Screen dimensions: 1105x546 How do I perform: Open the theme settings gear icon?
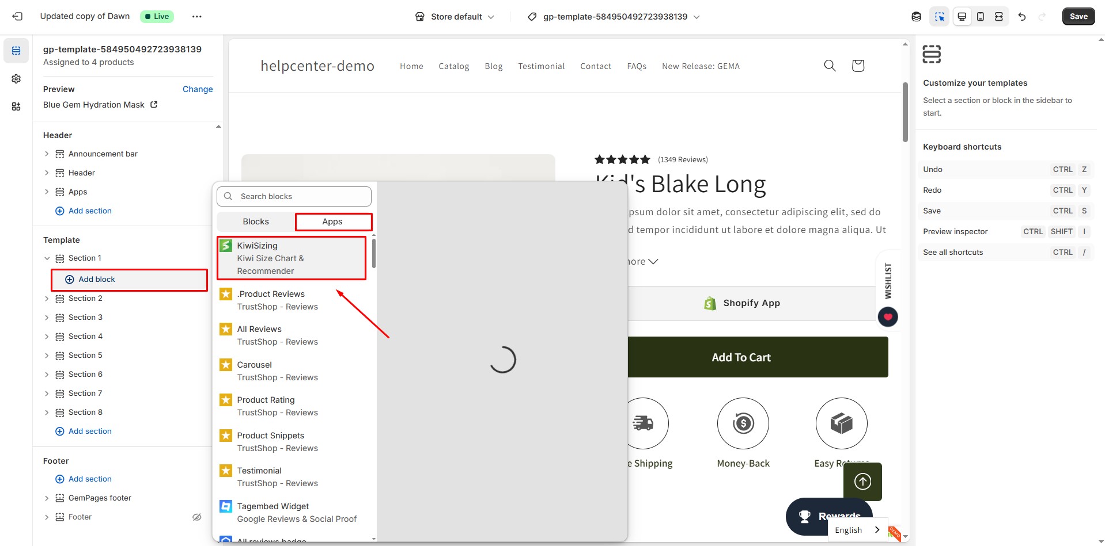16,79
